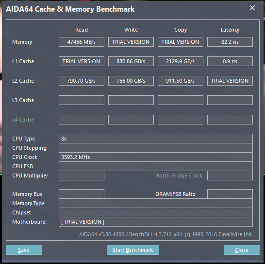
Task: Minimize the AIDA64 benchmark window
Action: click(x=230, y=8)
